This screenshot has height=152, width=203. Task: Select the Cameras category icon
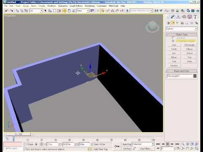click(x=182, y=23)
